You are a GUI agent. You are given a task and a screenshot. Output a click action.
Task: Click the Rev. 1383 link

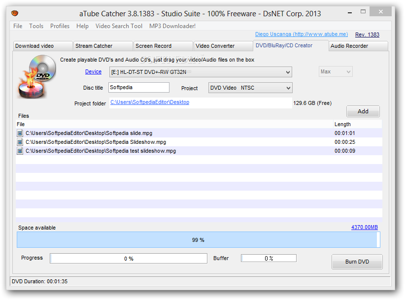click(367, 34)
